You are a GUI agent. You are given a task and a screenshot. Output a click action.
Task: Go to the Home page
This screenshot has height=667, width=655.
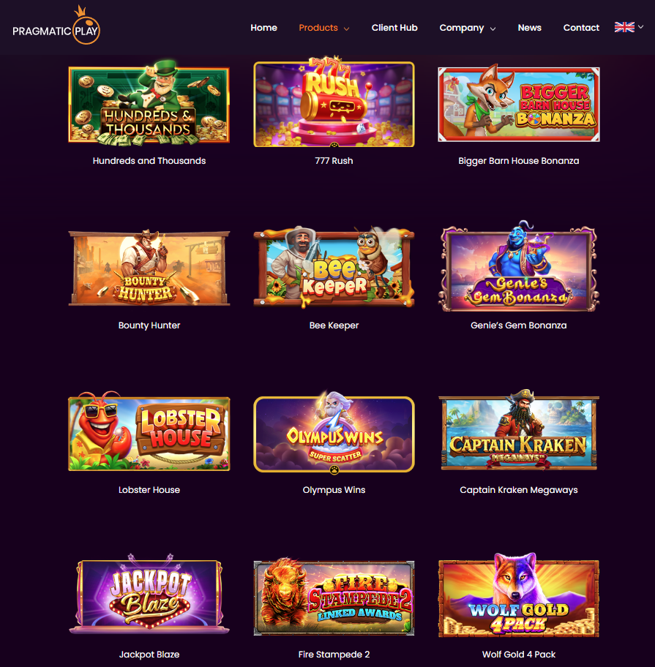(263, 28)
